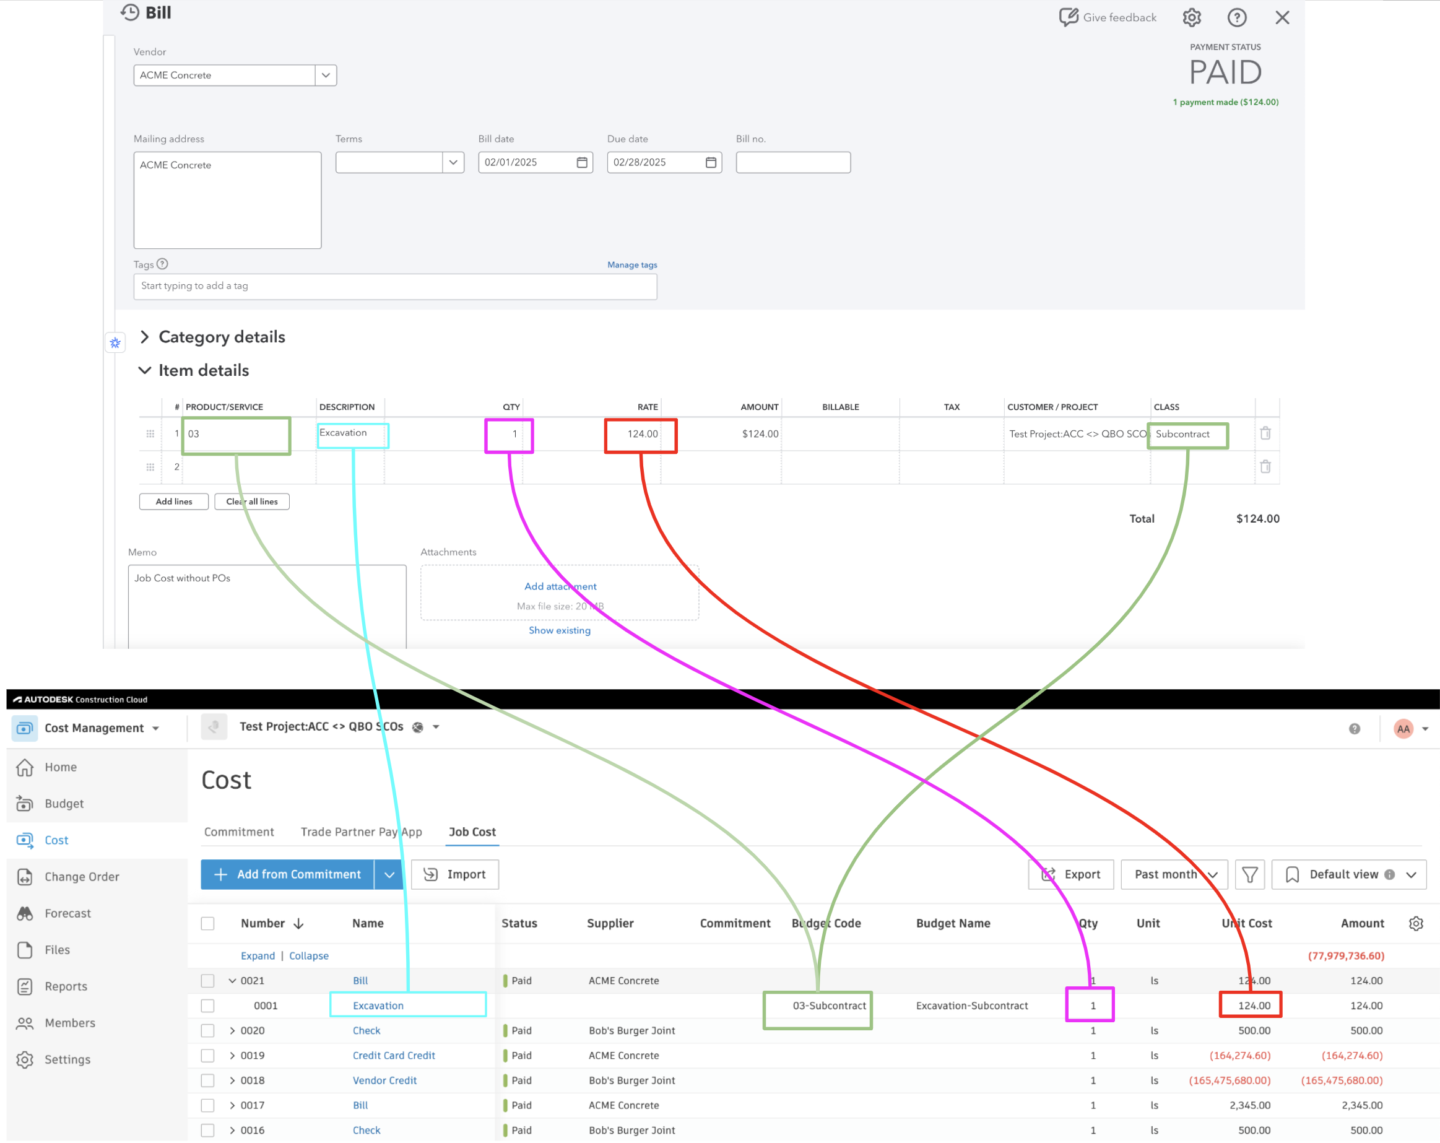
Task: Open the Add from Commitment dropdown arrow
Action: point(389,874)
